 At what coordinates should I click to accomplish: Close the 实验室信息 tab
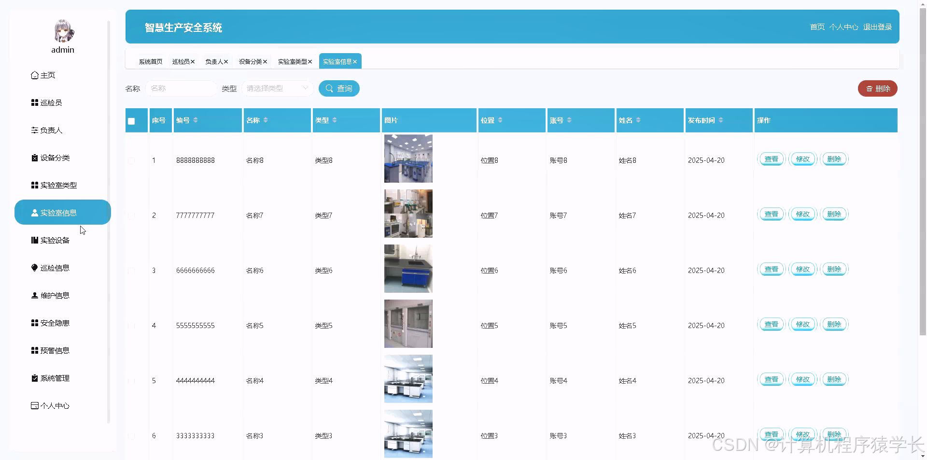point(355,62)
